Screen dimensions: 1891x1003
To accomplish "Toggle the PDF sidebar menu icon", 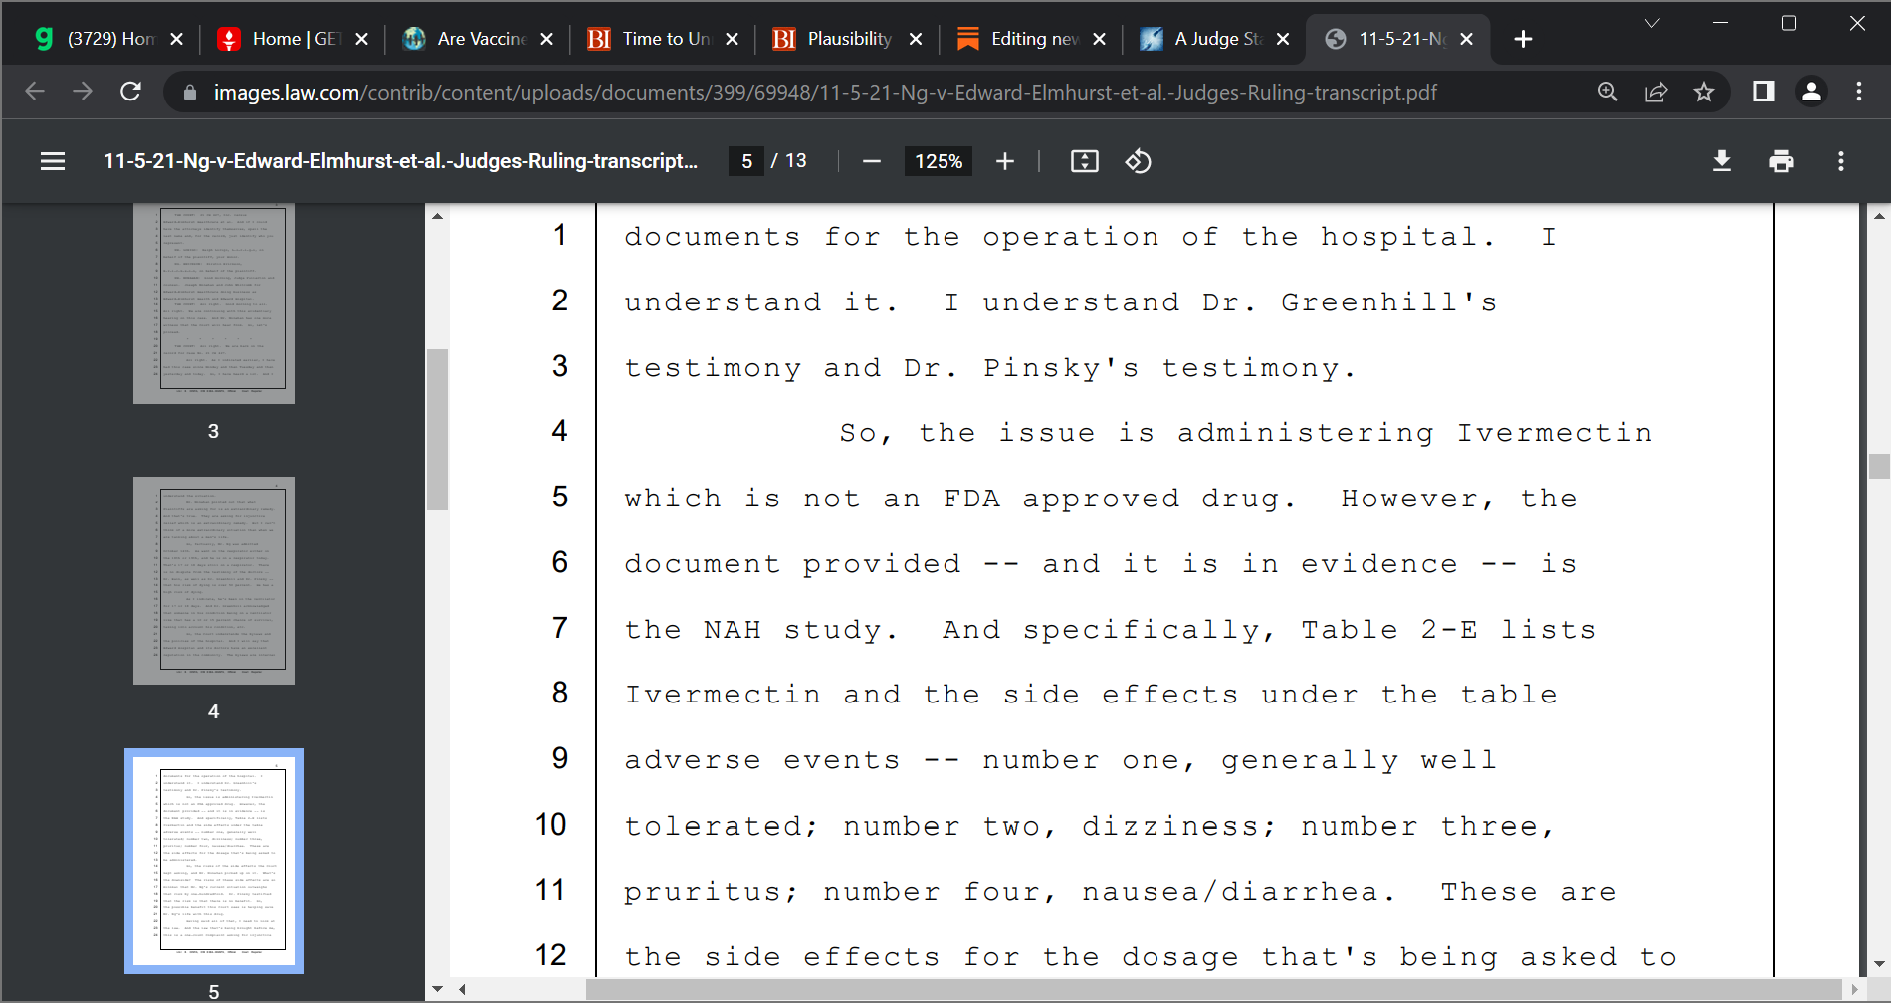I will pyautogui.click(x=53, y=161).
